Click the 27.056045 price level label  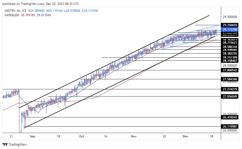tap(230, 97)
